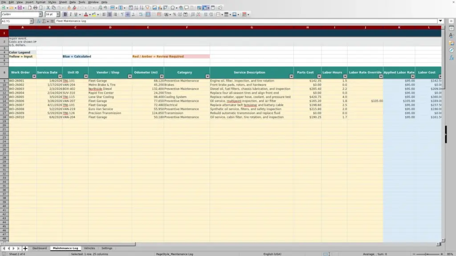Open the Unit ID filter dropdown
The height and width of the screenshot is (256, 456).
coord(86,76)
